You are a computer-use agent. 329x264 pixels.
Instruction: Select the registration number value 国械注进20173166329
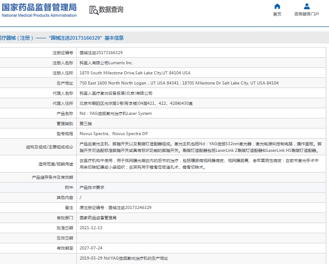pyautogui.click(x=101, y=53)
